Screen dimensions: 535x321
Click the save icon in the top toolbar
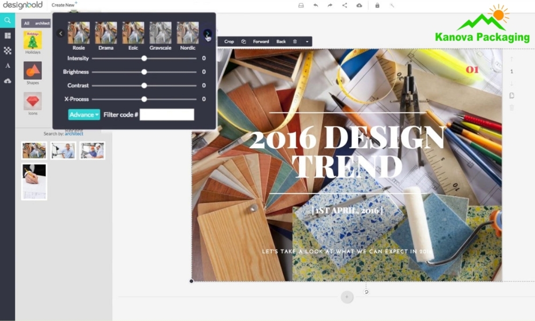tap(301, 5)
